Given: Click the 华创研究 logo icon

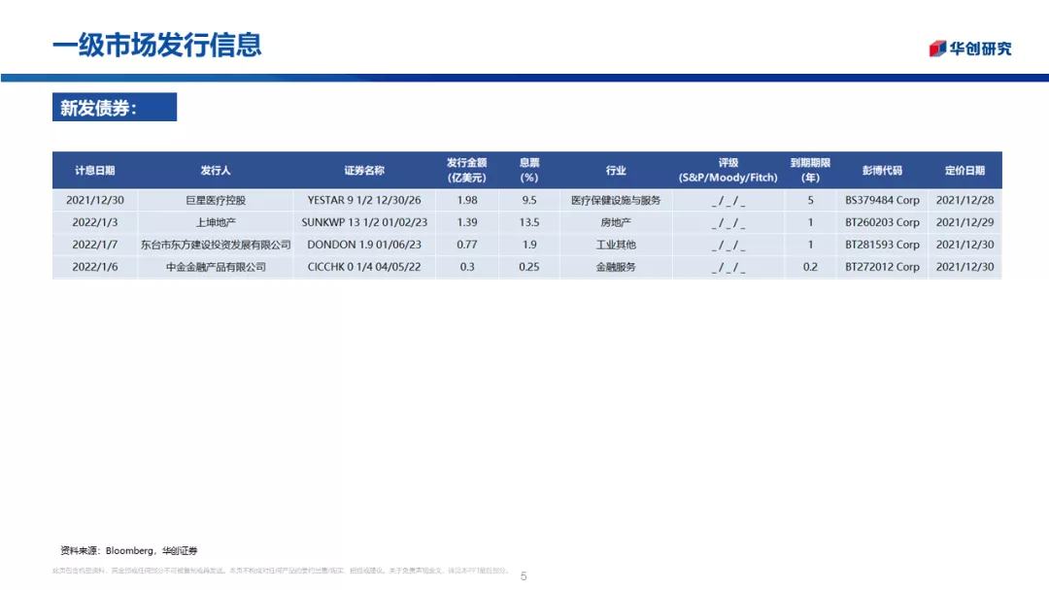Looking at the screenshot, I should 937,49.
